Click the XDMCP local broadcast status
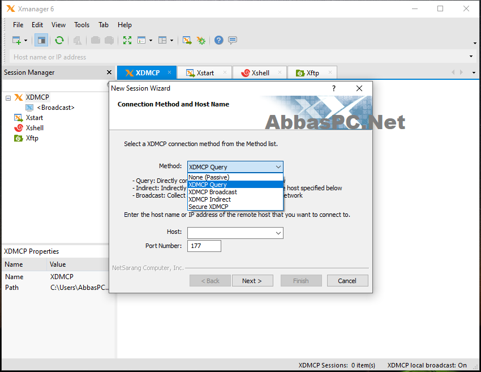481x372 pixels. coord(427,365)
